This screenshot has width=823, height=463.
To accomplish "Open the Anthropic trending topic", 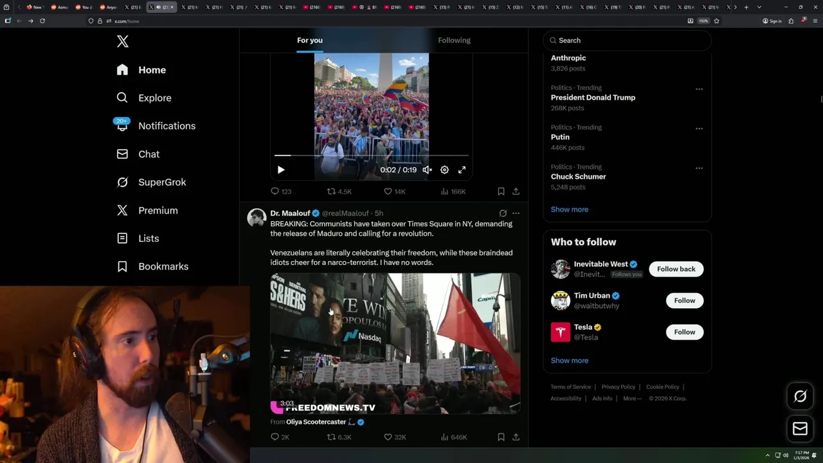I will point(568,58).
